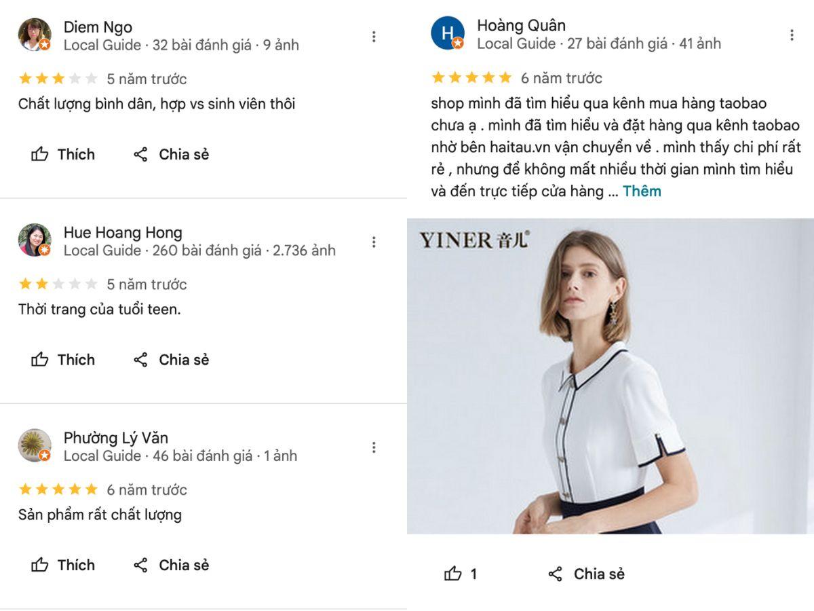Share Phường Lý Văn's review with Chia sẻ
Viewport: 814px width, 611px height.
pos(171,565)
